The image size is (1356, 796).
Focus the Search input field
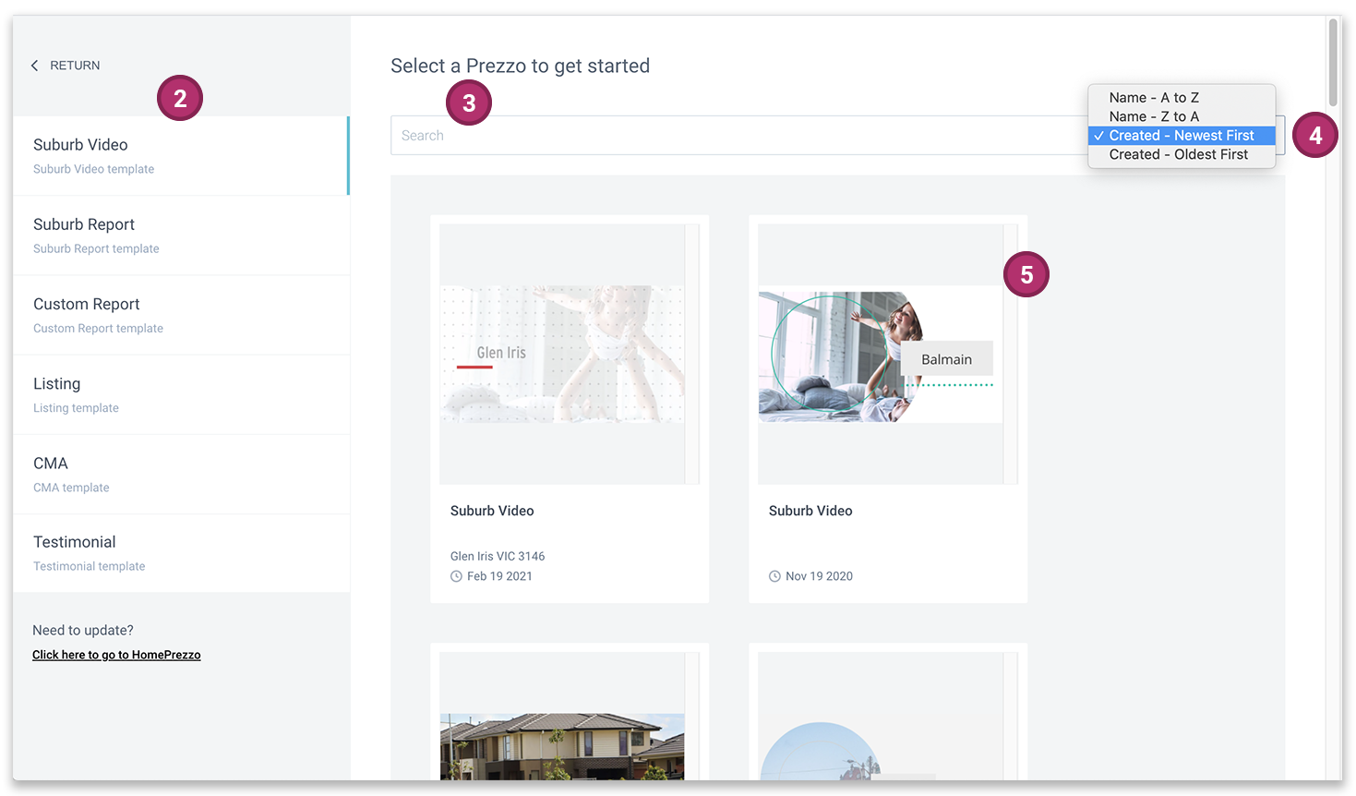pyautogui.click(x=738, y=135)
